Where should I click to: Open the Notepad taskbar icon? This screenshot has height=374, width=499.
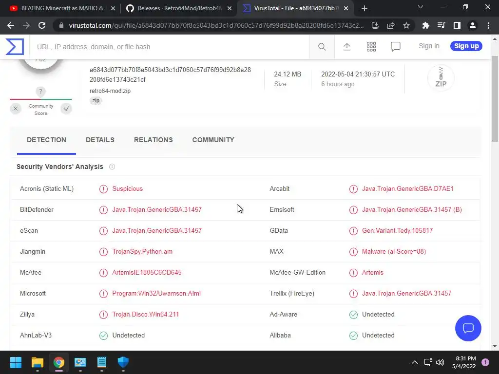click(x=102, y=362)
